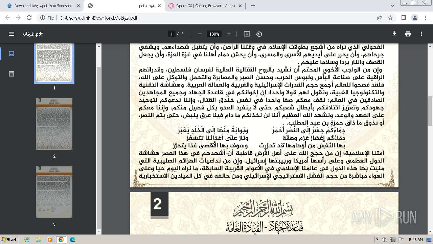Viewport: 433px width, 244px height.
Task: Share this page icon in address bar
Action: click(380, 18)
